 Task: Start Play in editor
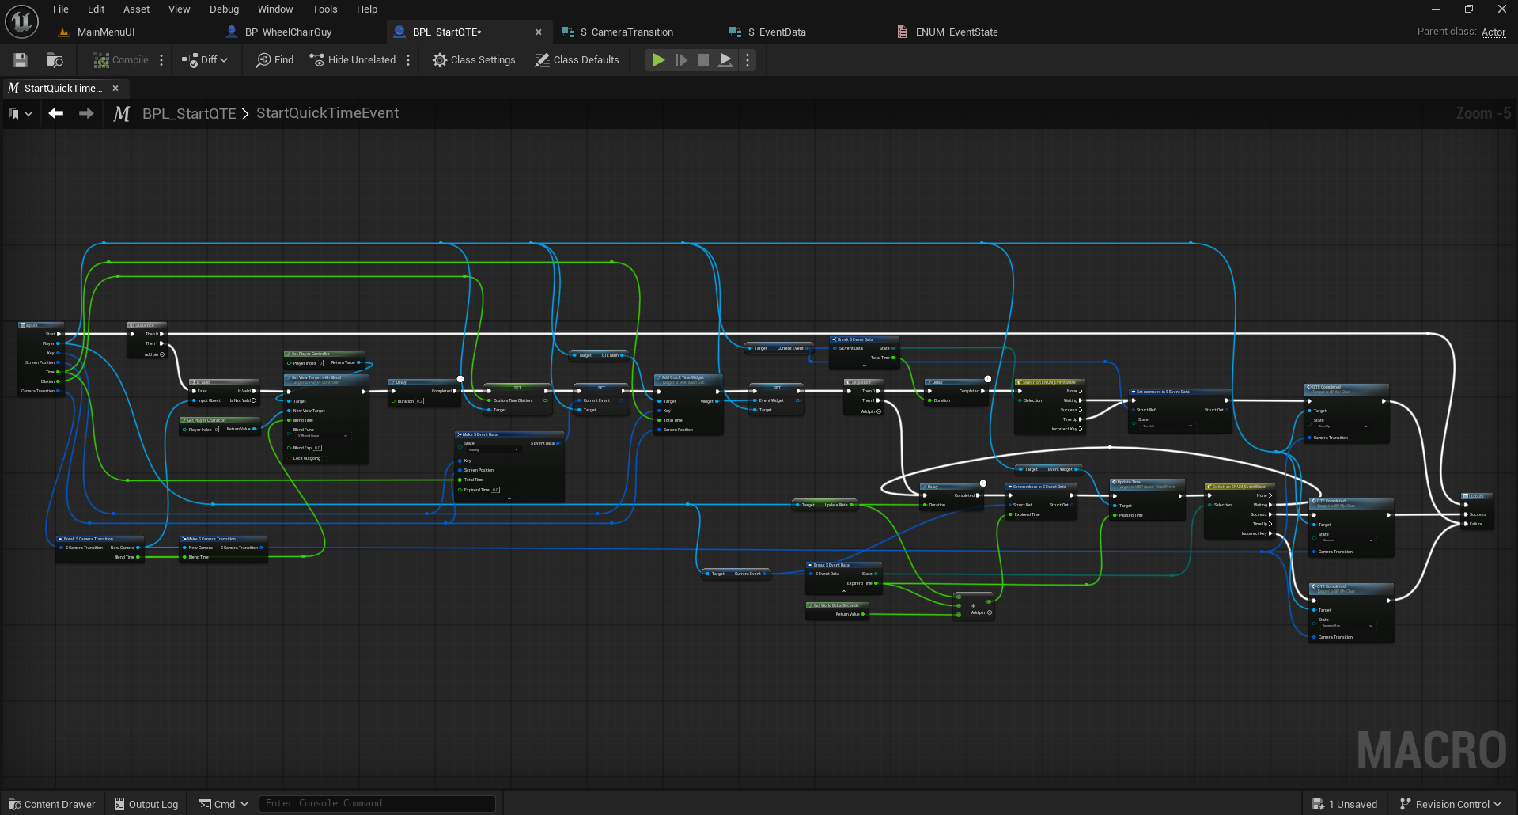pyautogui.click(x=658, y=60)
